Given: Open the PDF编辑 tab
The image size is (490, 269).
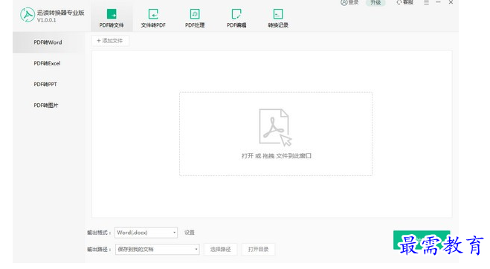Looking at the screenshot, I should [236, 18].
